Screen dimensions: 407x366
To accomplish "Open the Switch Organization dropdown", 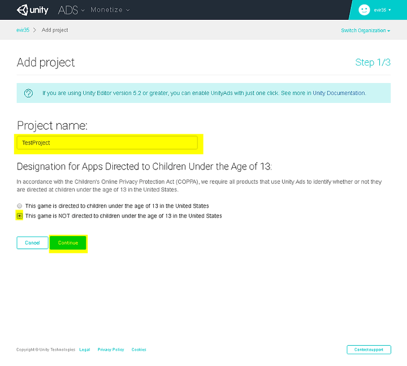I will click(x=366, y=30).
